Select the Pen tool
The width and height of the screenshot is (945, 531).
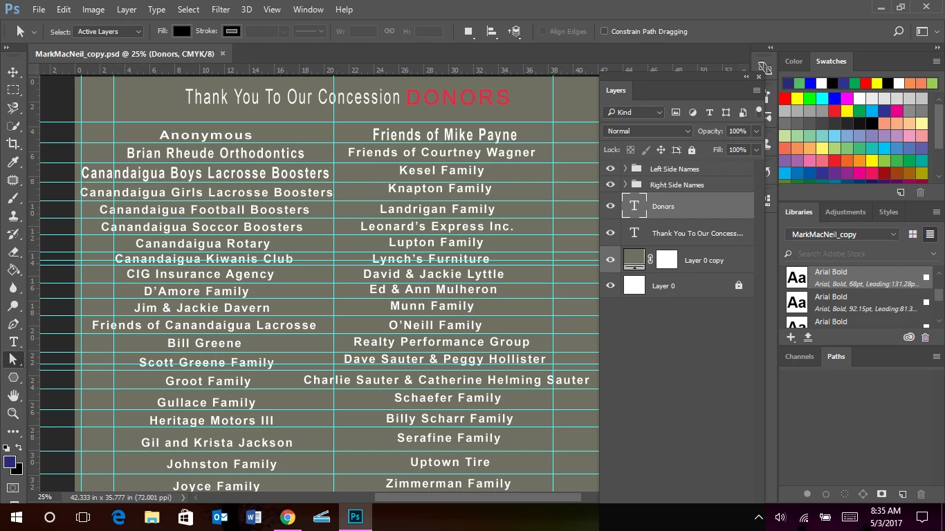coord(13,324)
